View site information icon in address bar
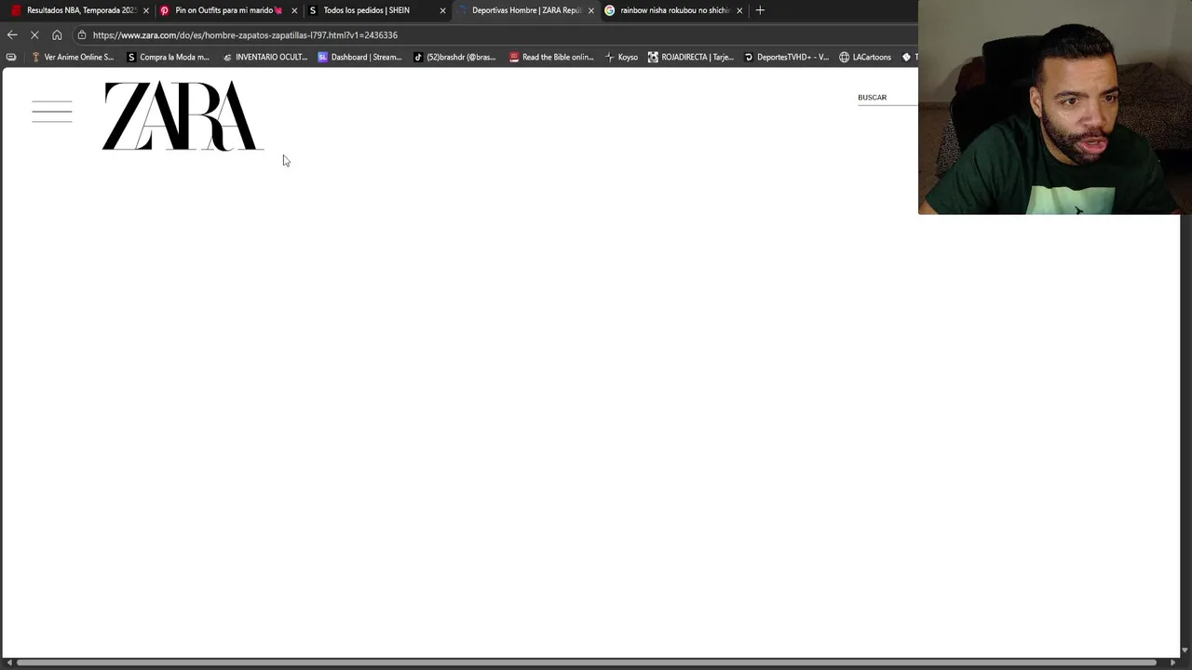 [82, 34]
